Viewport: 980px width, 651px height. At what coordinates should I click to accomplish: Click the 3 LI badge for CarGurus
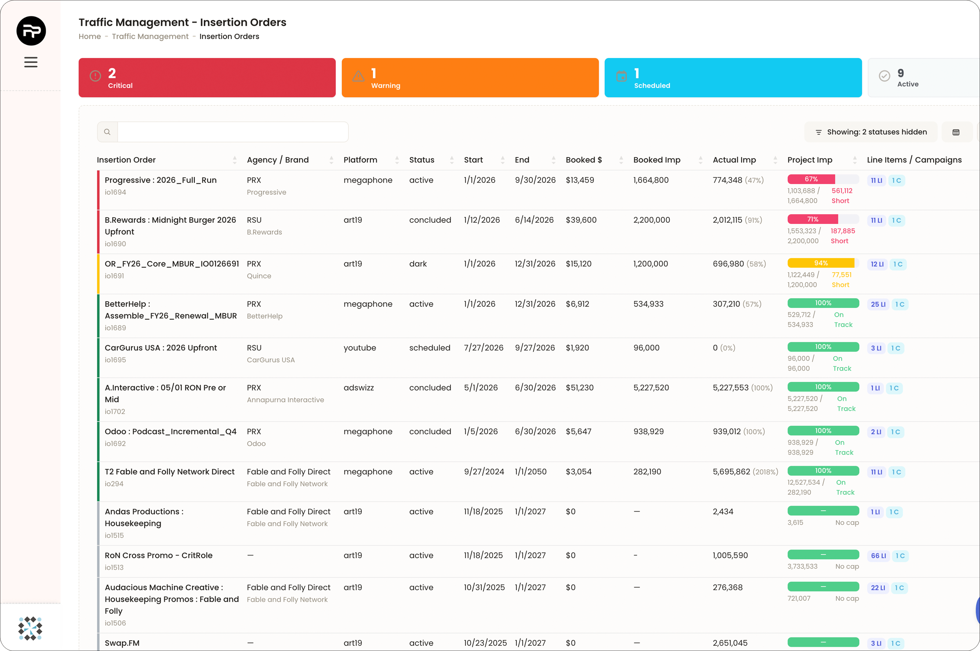coord(876,348)
